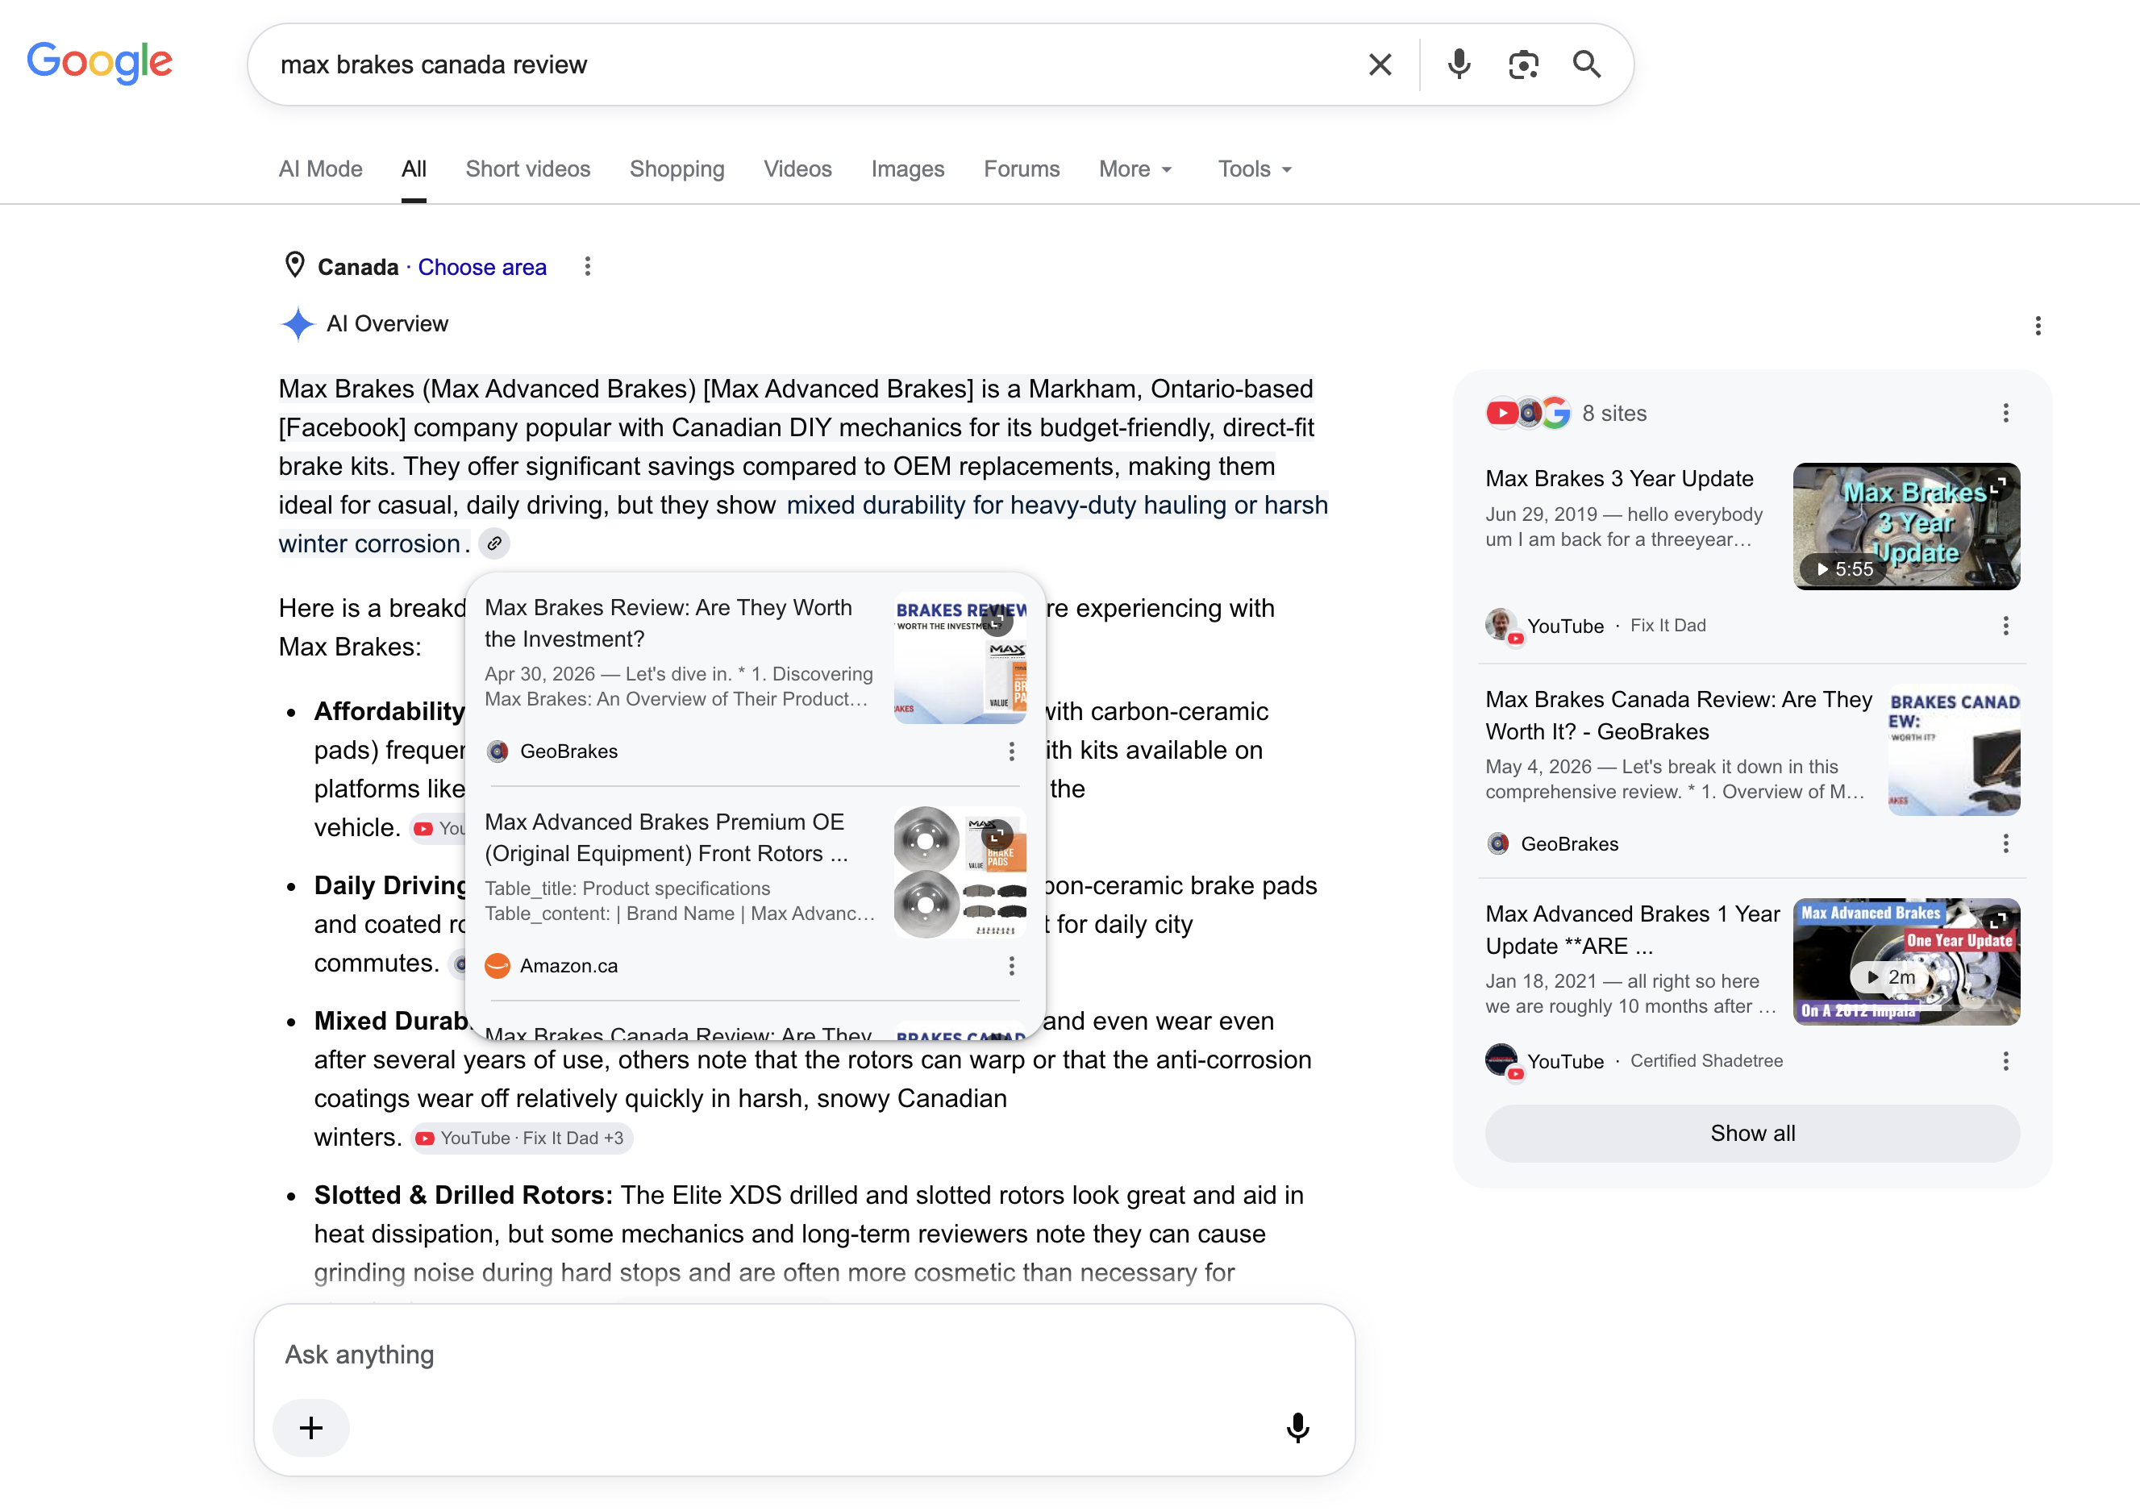
Task: Open options for Amazon.ca source in popup
Action: tap(1011, 966)
